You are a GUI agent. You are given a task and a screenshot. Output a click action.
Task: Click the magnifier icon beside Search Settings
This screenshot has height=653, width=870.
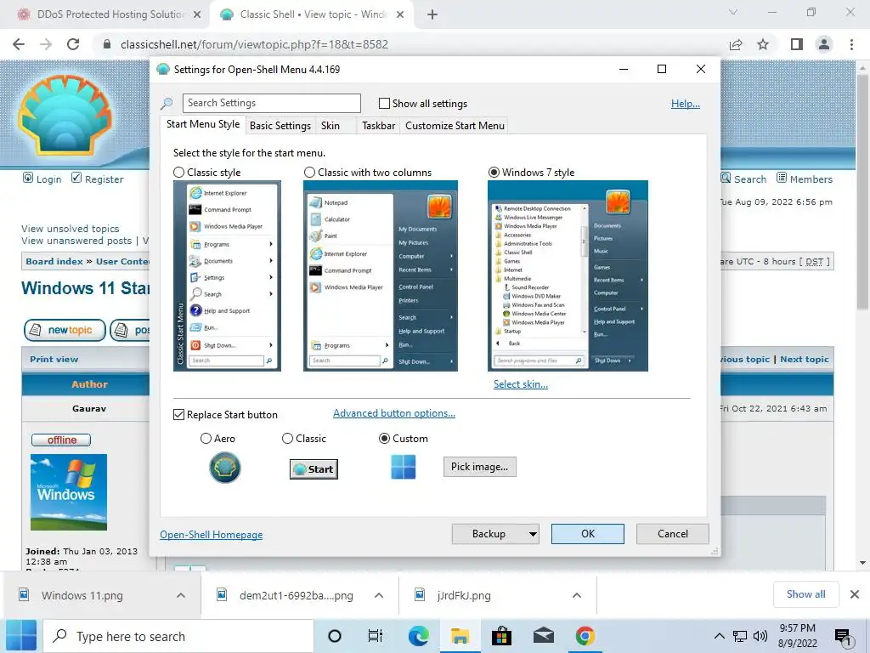167,103
